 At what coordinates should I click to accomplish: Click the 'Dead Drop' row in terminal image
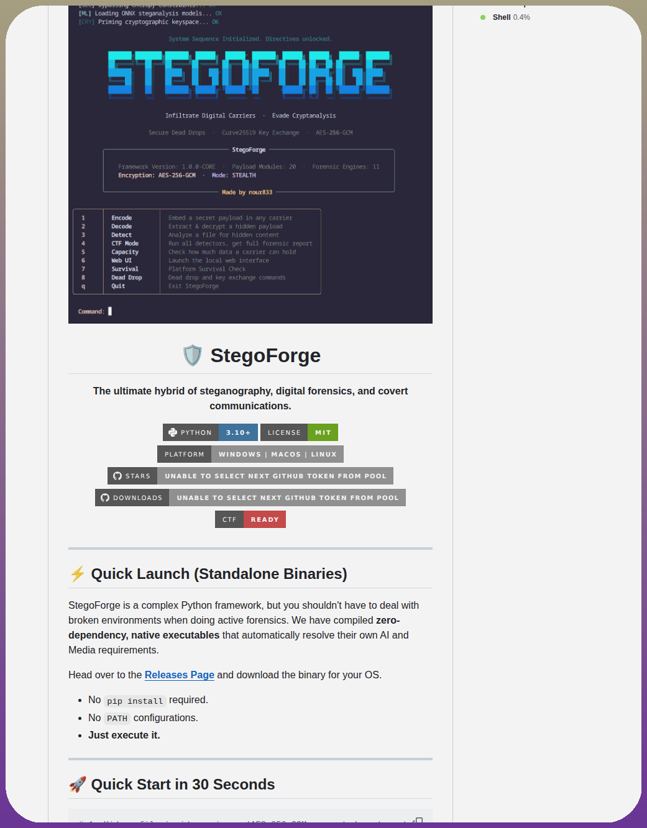point(196,278)
